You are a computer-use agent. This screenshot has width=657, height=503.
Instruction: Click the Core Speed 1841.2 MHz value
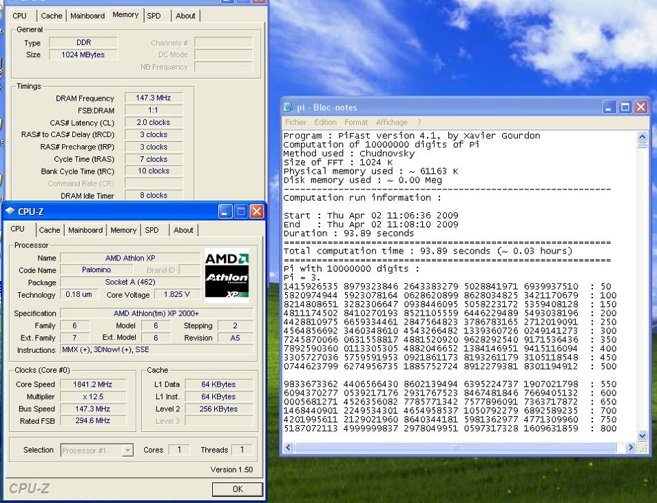tap(92, 384)
